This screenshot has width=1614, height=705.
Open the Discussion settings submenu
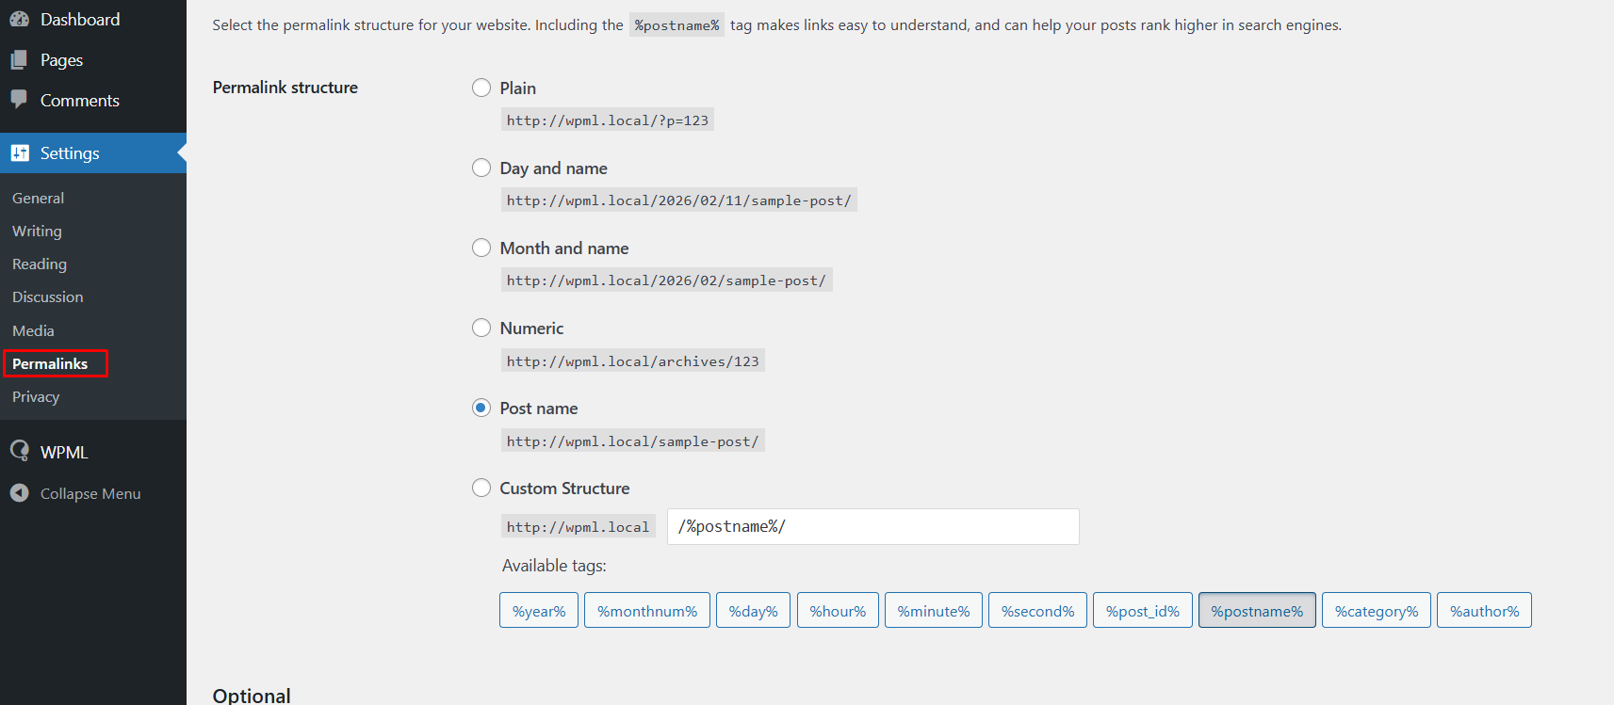pos(48,296)
